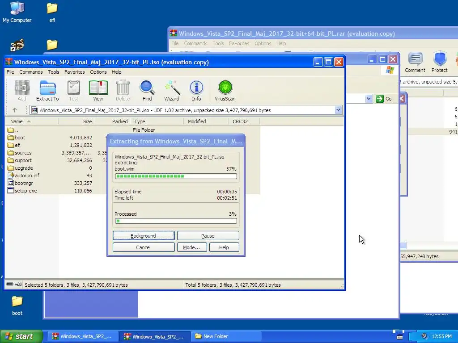Click the key icon in the status bar
The width and height of the screenshot is (458, 343).
click(x=18, y=284)
